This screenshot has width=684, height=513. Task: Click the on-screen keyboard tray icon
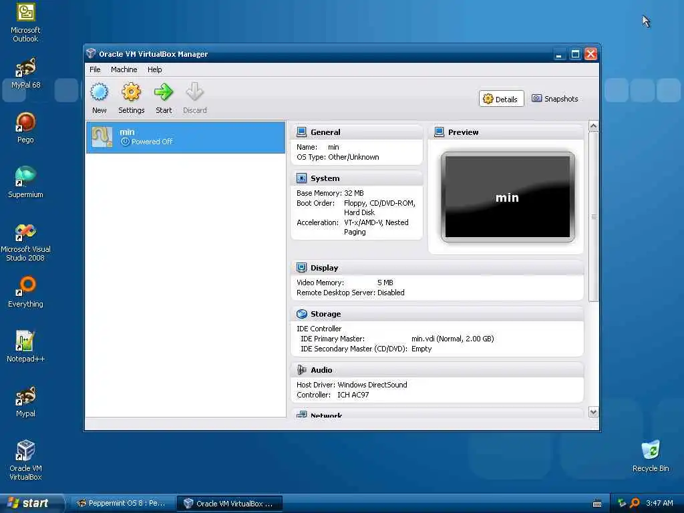click(x=597, y=504)
